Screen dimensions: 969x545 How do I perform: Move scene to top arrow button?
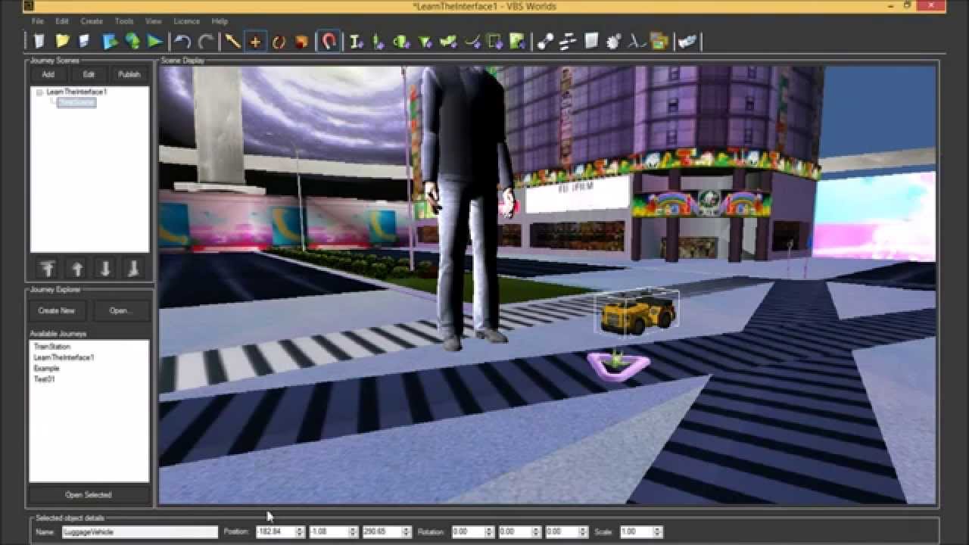(48, 269)
